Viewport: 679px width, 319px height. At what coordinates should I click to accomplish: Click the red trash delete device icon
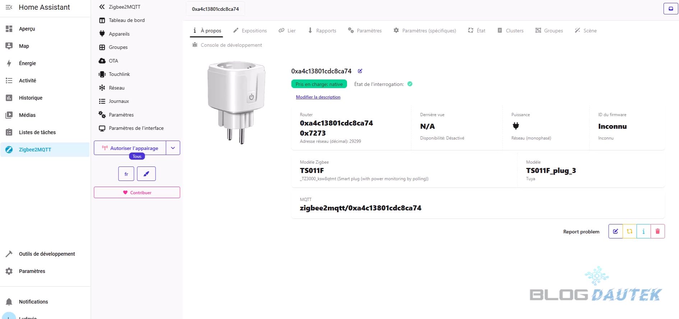[657, 231]
